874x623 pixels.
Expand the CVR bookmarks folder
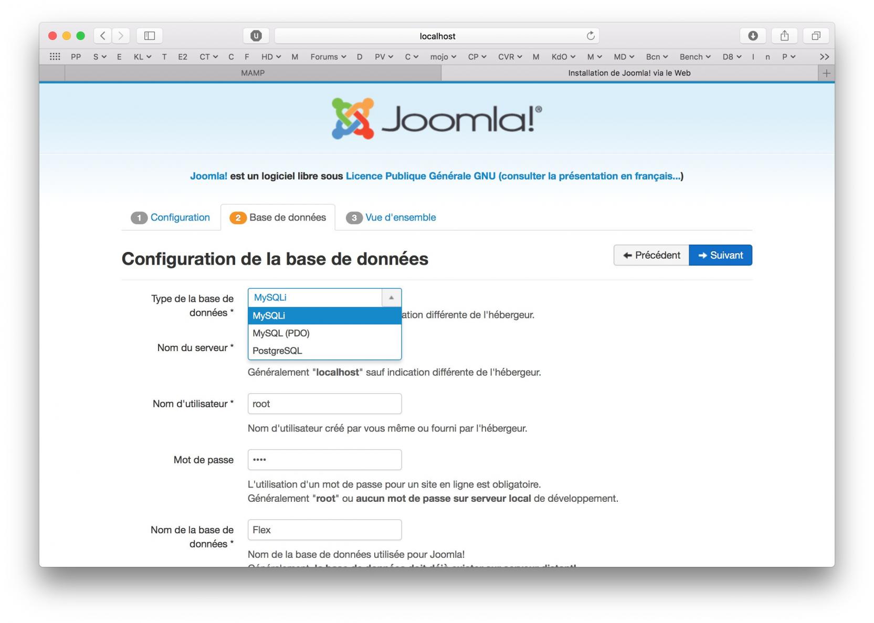coord(510,57)
